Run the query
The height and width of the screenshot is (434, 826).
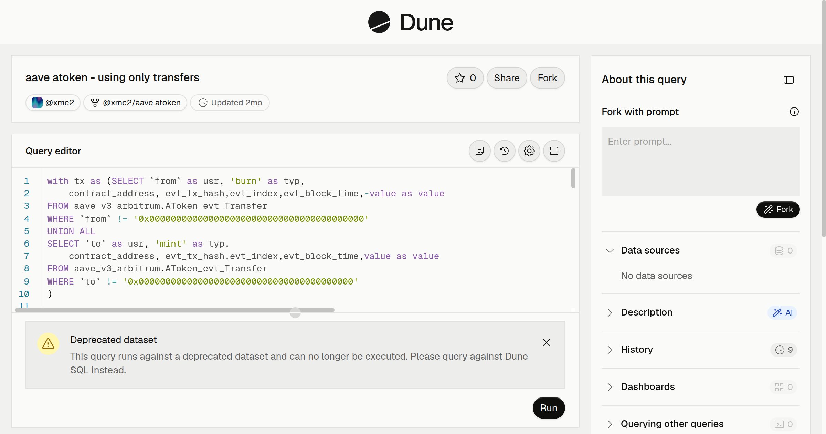549,408
